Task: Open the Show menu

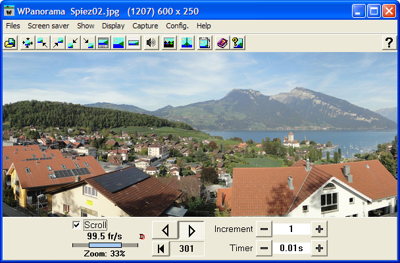Action: pyautogui.click(x=86, y=26)
